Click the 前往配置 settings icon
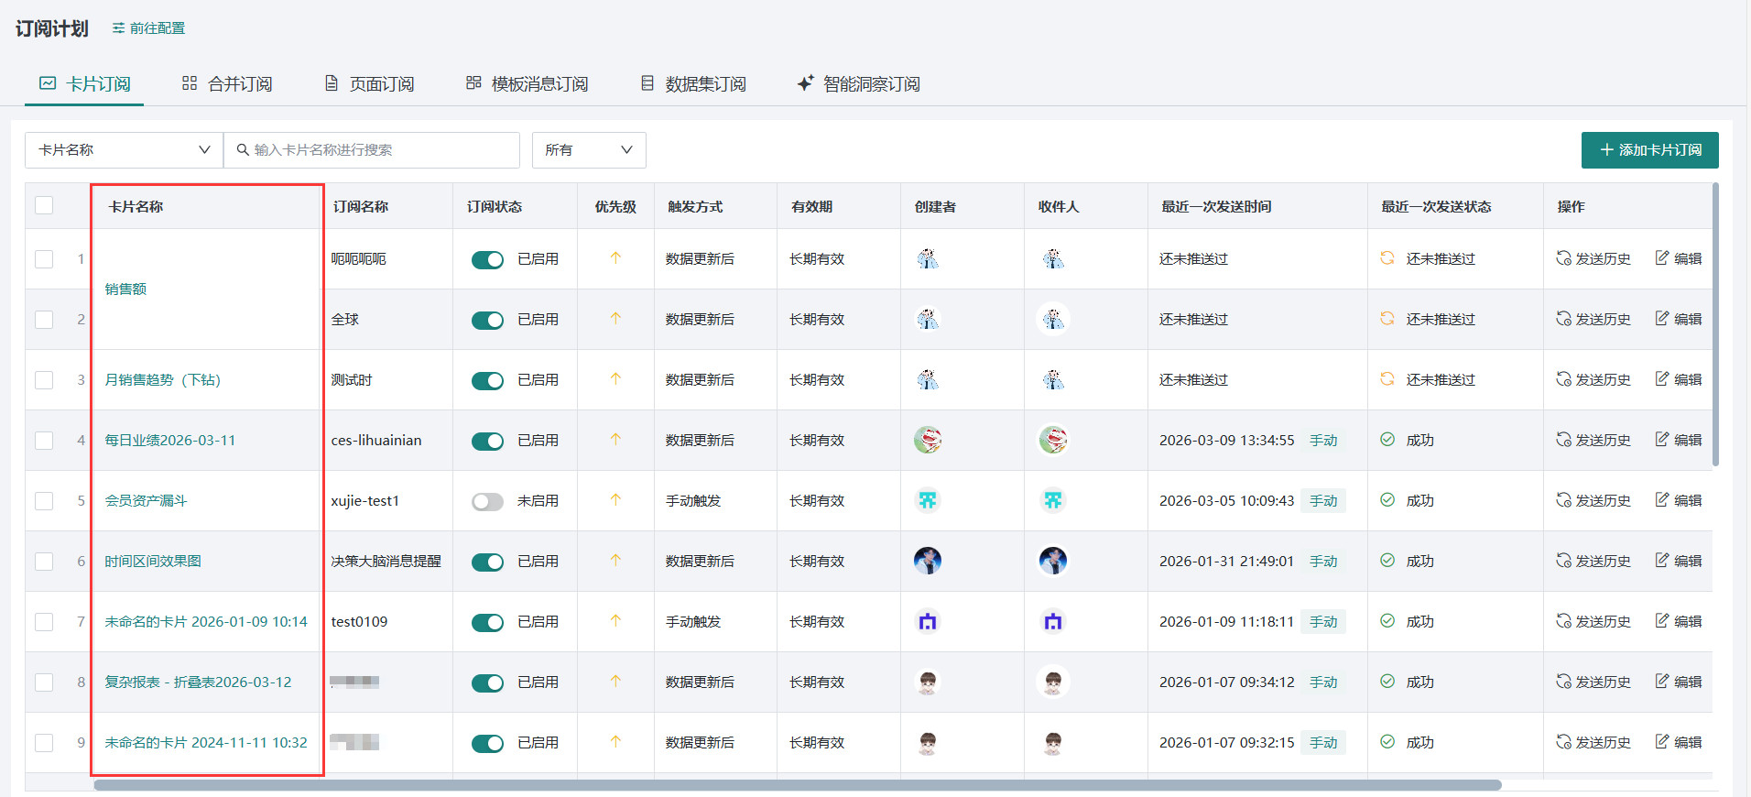This screenshot has width=1751, height=797. 118,28
